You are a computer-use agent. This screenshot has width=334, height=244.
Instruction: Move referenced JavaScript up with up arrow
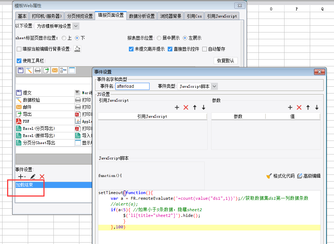coord(195,107)
